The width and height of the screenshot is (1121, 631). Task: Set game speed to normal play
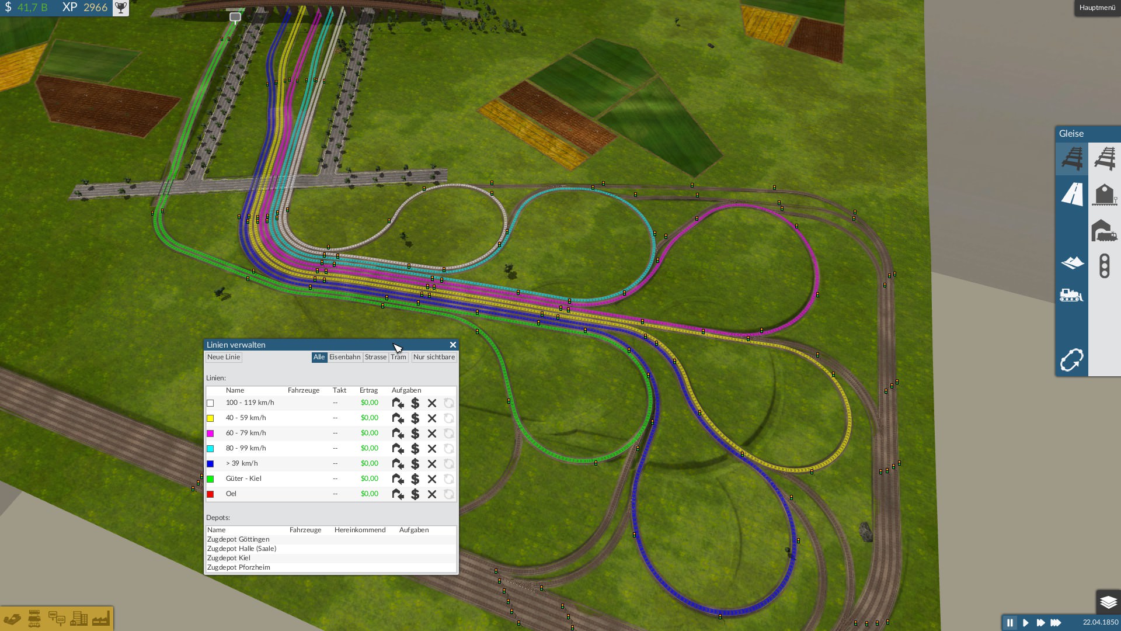[x=1025, y=623]
